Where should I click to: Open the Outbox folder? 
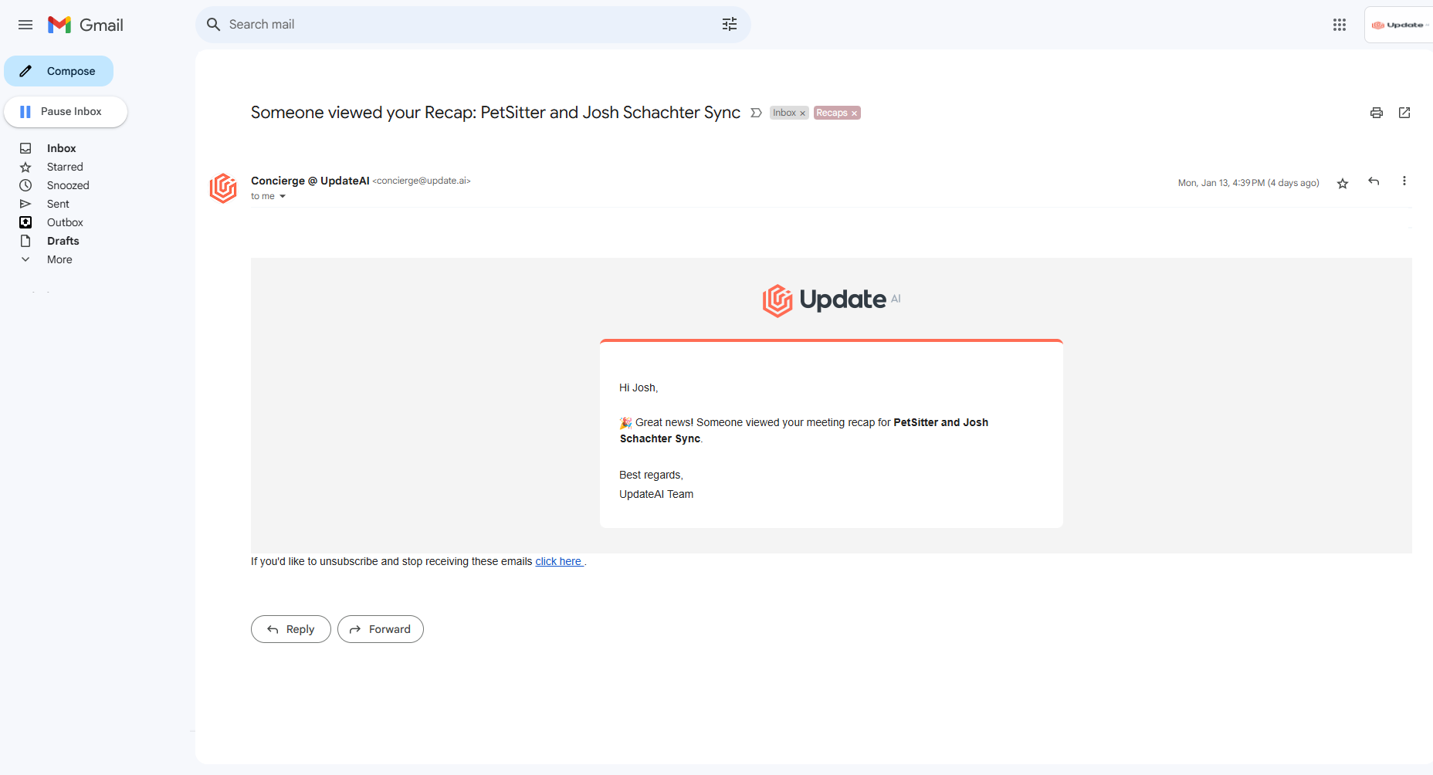click(x=65, y=222)
